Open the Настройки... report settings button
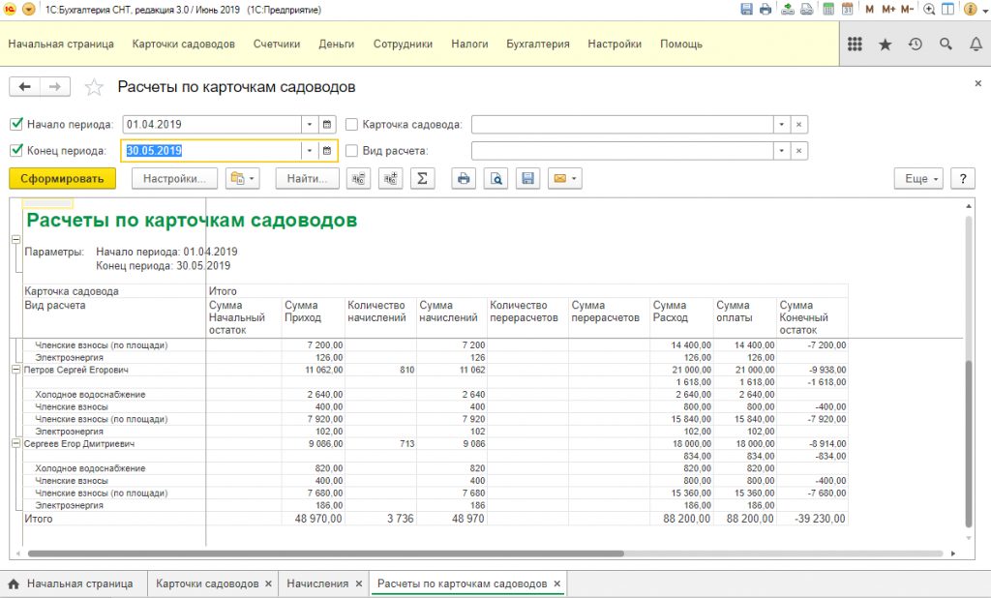This screenshot has width=991, height=598. (174, 179)
